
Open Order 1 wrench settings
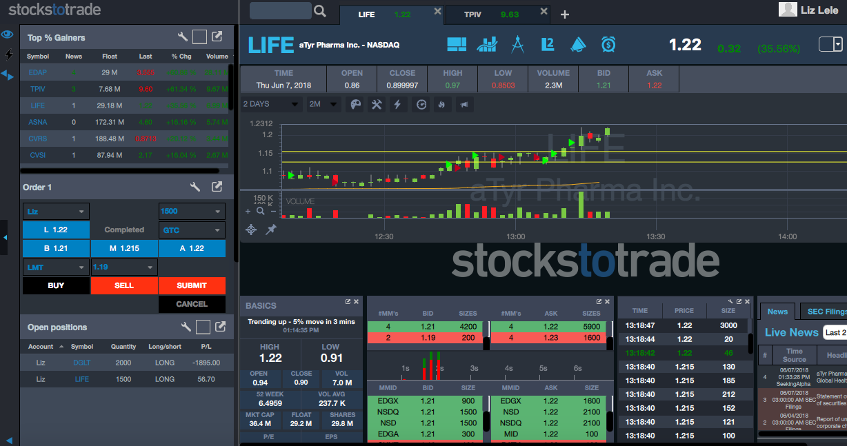[195, 187]
